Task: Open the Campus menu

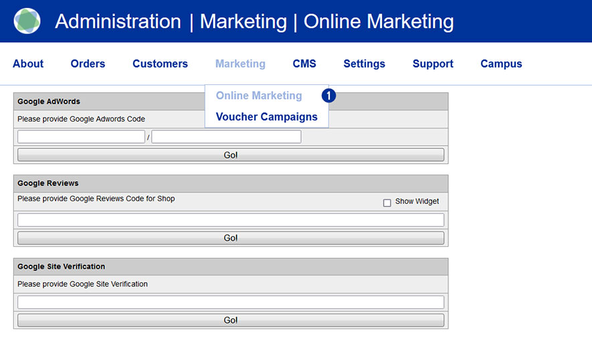Action: (501, 64)
